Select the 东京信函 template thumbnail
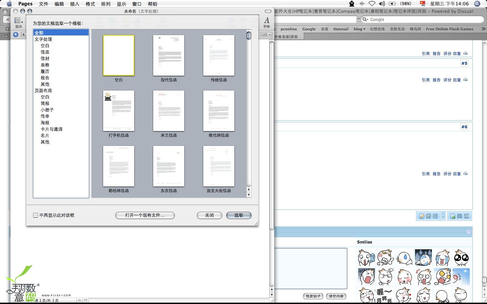487x304 pixels. click(169, 166)
